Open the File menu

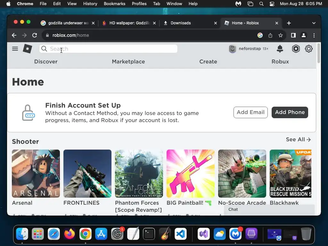(43, 4)
